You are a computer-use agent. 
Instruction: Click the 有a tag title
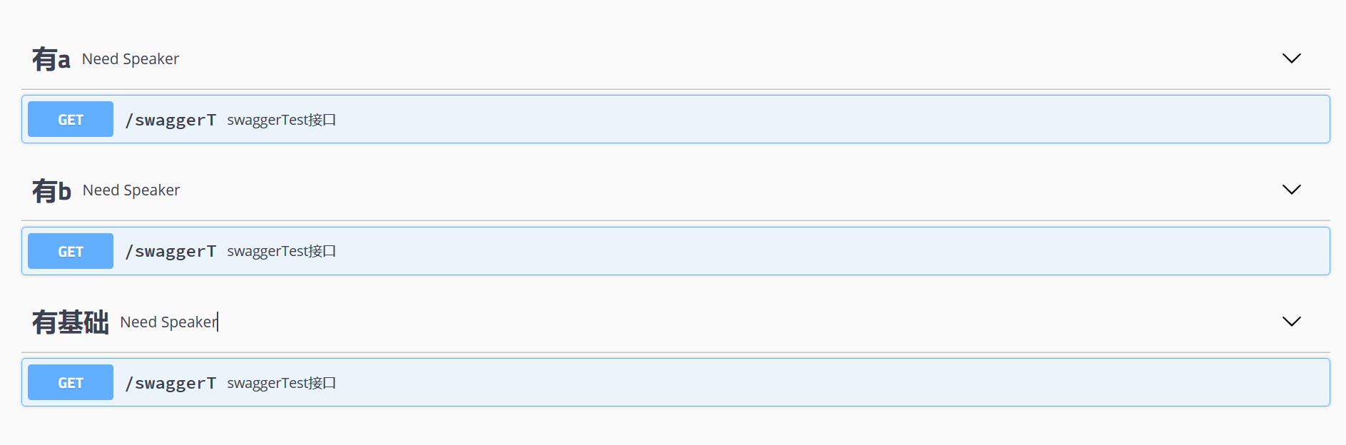pyautogui.click(x=51, y=59)
